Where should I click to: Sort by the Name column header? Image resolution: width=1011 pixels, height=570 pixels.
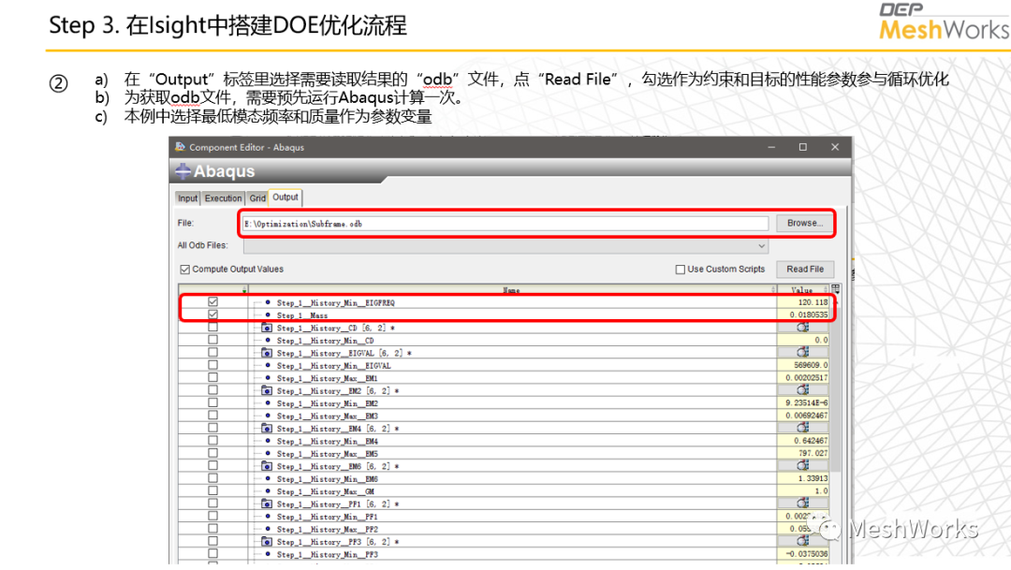point(511,289)
